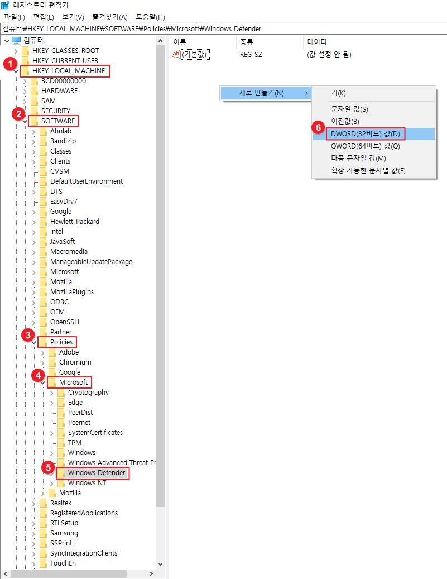447x579 pixels.
Task: Click the SAM folder icon
Action: [x=35, y=101]
